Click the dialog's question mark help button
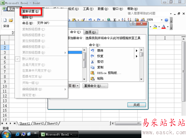 pos(133,23)
